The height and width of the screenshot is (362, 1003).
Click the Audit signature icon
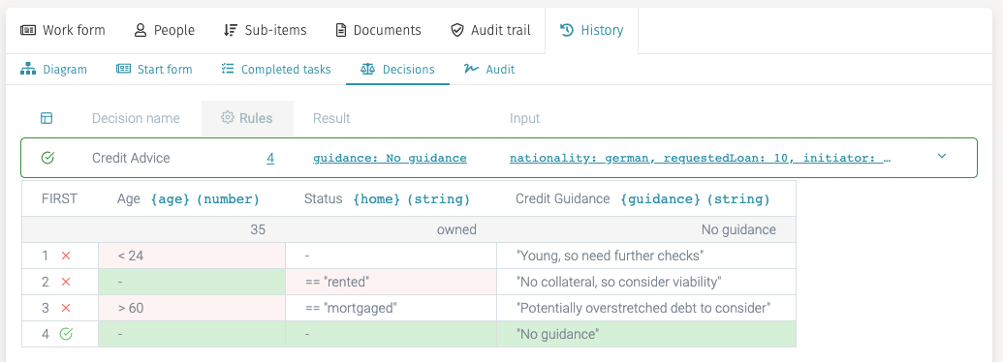coord(471,69)
